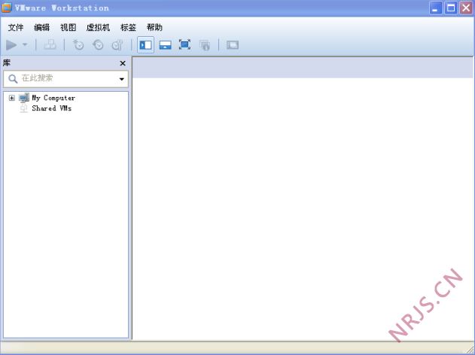Click the My Computer monitor icon
Image resolution: width=475 pixels, height=355 pixels.
24,98
